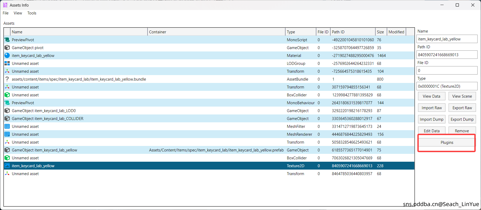Click the MeshRenderer row icon

point(7,134)
